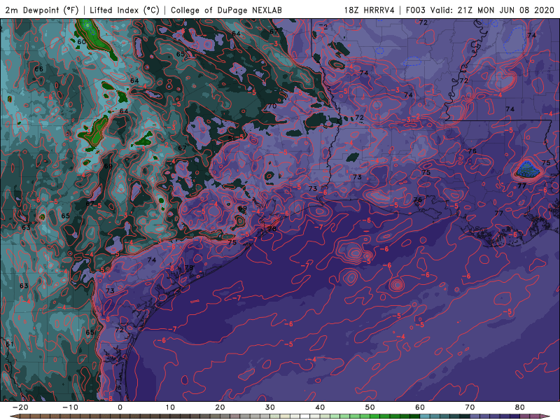Click the 70 label on the color scale

point(470,407)
